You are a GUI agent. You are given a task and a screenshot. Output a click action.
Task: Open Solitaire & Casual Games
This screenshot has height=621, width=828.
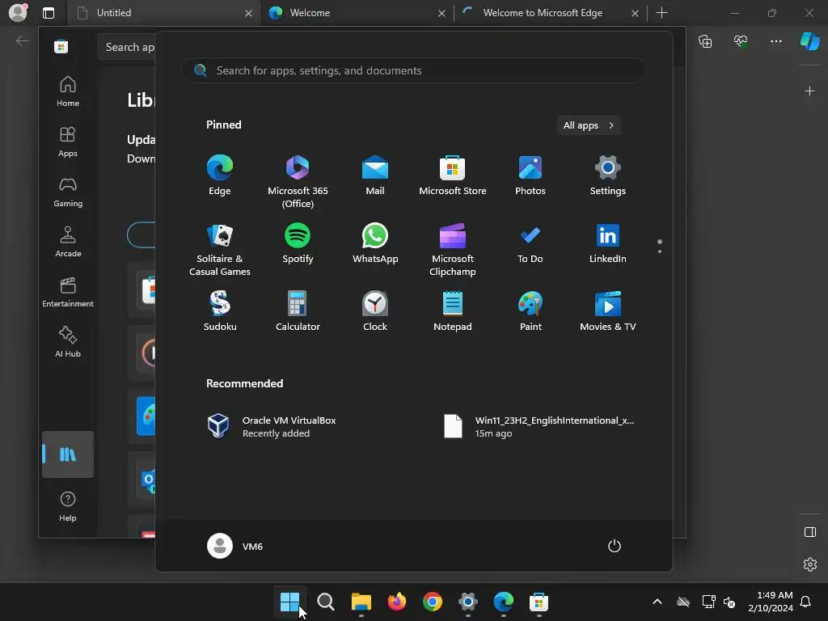220,249
